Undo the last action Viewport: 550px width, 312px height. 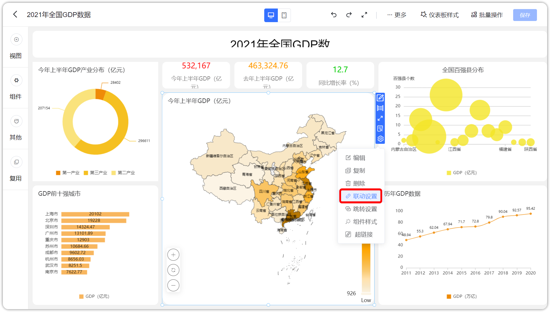[x=334, y=15]
